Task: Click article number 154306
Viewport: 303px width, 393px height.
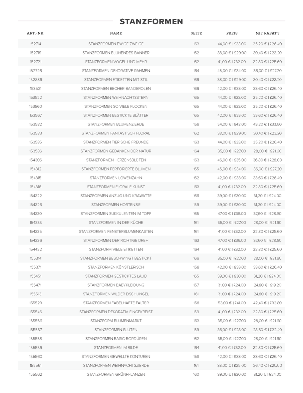Action: [36, 160]
